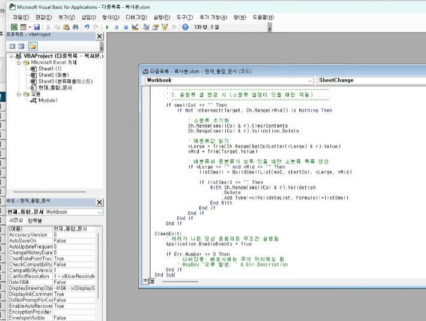
Task: Click the Date1904 property row
Action: point(52,282)
